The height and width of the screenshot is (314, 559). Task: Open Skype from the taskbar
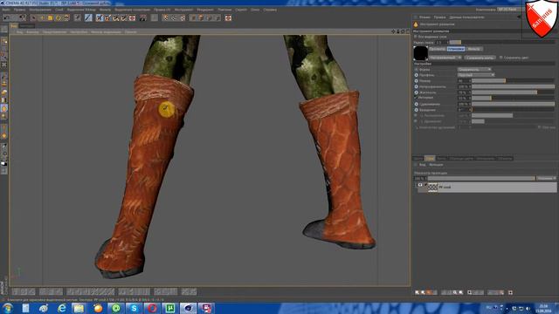tap(134, 308)
